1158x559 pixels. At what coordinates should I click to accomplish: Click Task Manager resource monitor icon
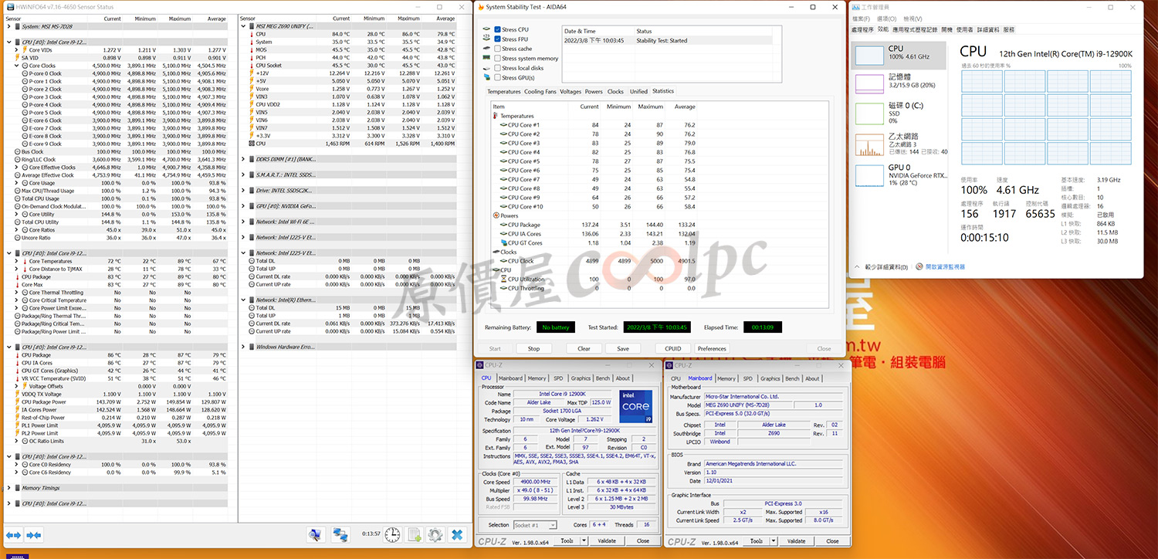click(x=919, y=266)
